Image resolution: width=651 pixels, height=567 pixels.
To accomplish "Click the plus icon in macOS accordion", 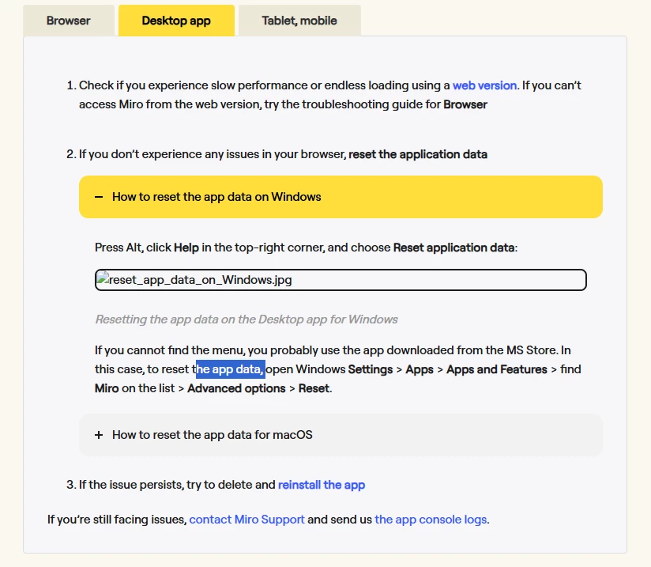I will coord(99,435).
